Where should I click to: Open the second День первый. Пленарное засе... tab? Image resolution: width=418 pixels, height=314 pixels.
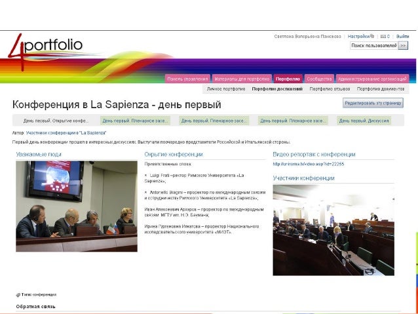click(x=214, y=121)
